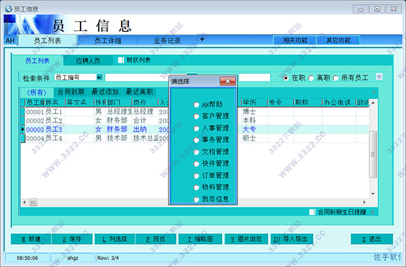Click the ahgz status bar entry
This screenshot has width=406, height=267.
tap(72, 258)
